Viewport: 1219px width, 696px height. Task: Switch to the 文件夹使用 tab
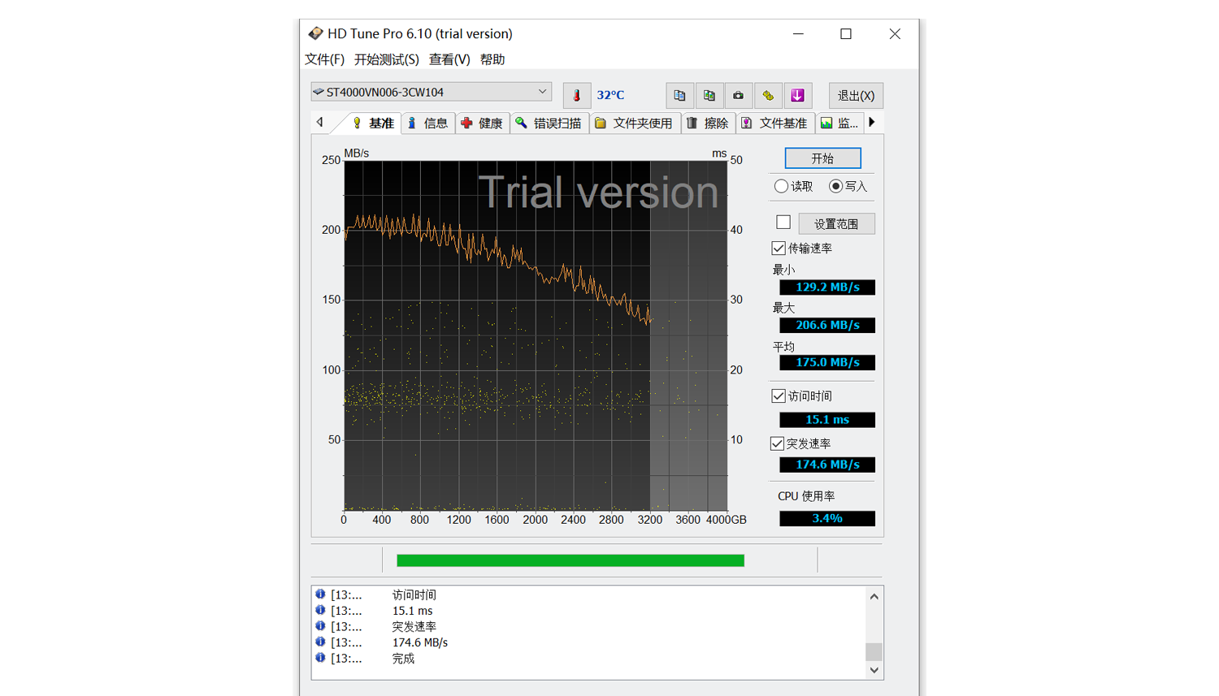point(636,123)
